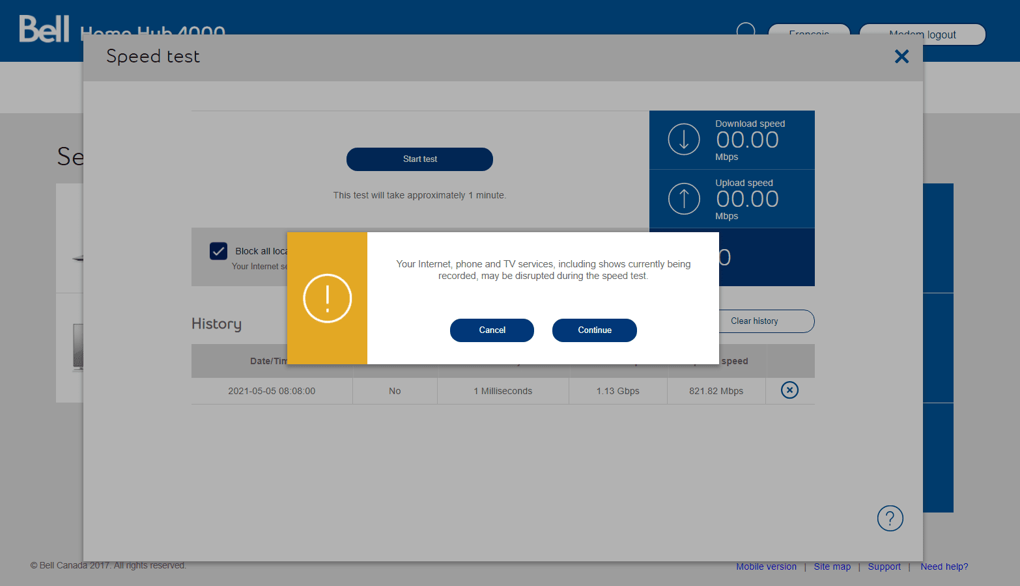Click the search magnifier icon in the header
This screenshot has width=1020, height=586.
pyautogui.click(x=745, y=30)
